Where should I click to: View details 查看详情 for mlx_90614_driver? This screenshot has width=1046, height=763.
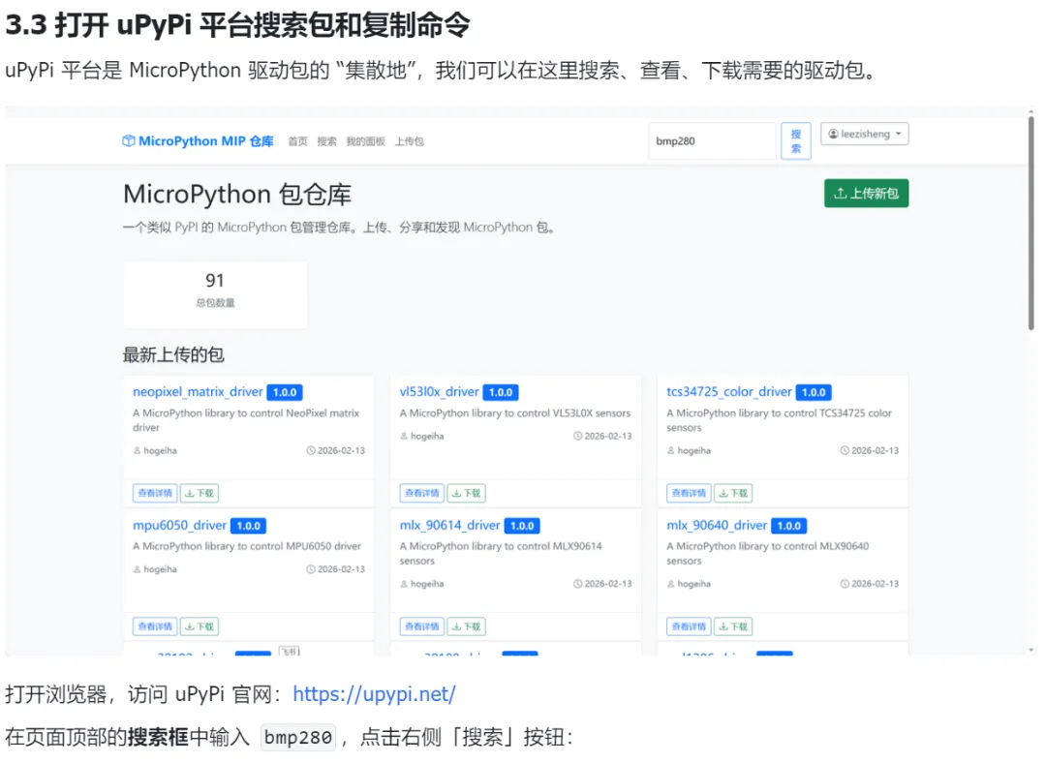[421, 626]
